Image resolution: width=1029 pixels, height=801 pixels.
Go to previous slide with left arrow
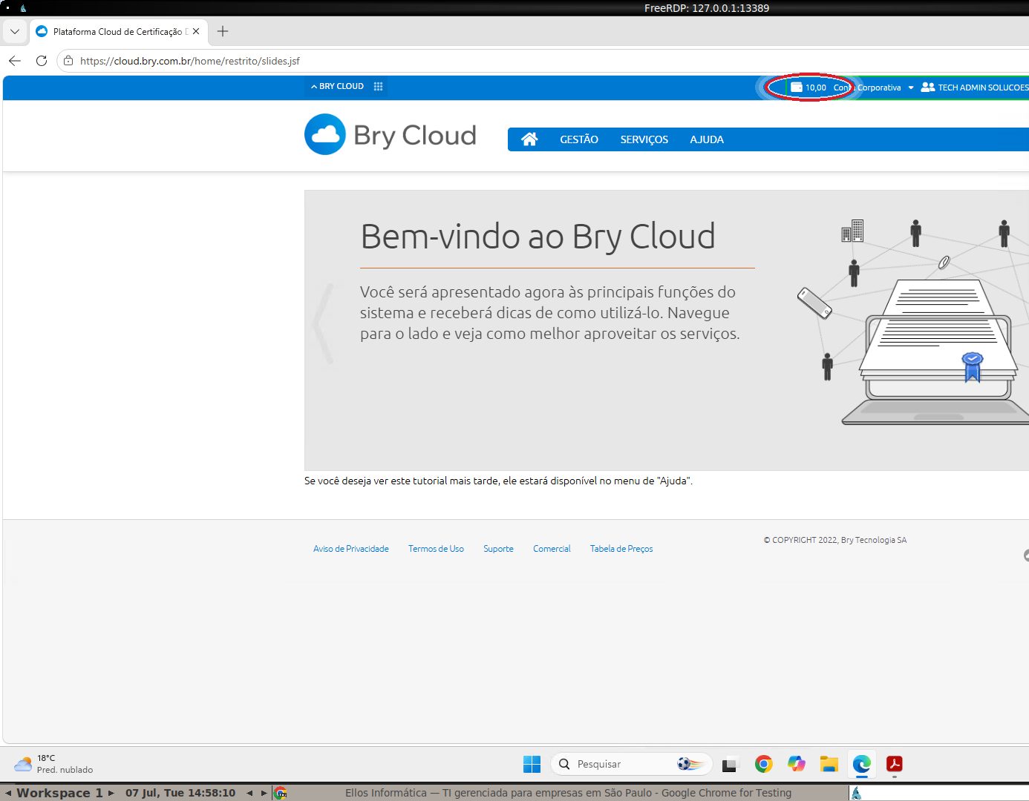coord(322,323)
